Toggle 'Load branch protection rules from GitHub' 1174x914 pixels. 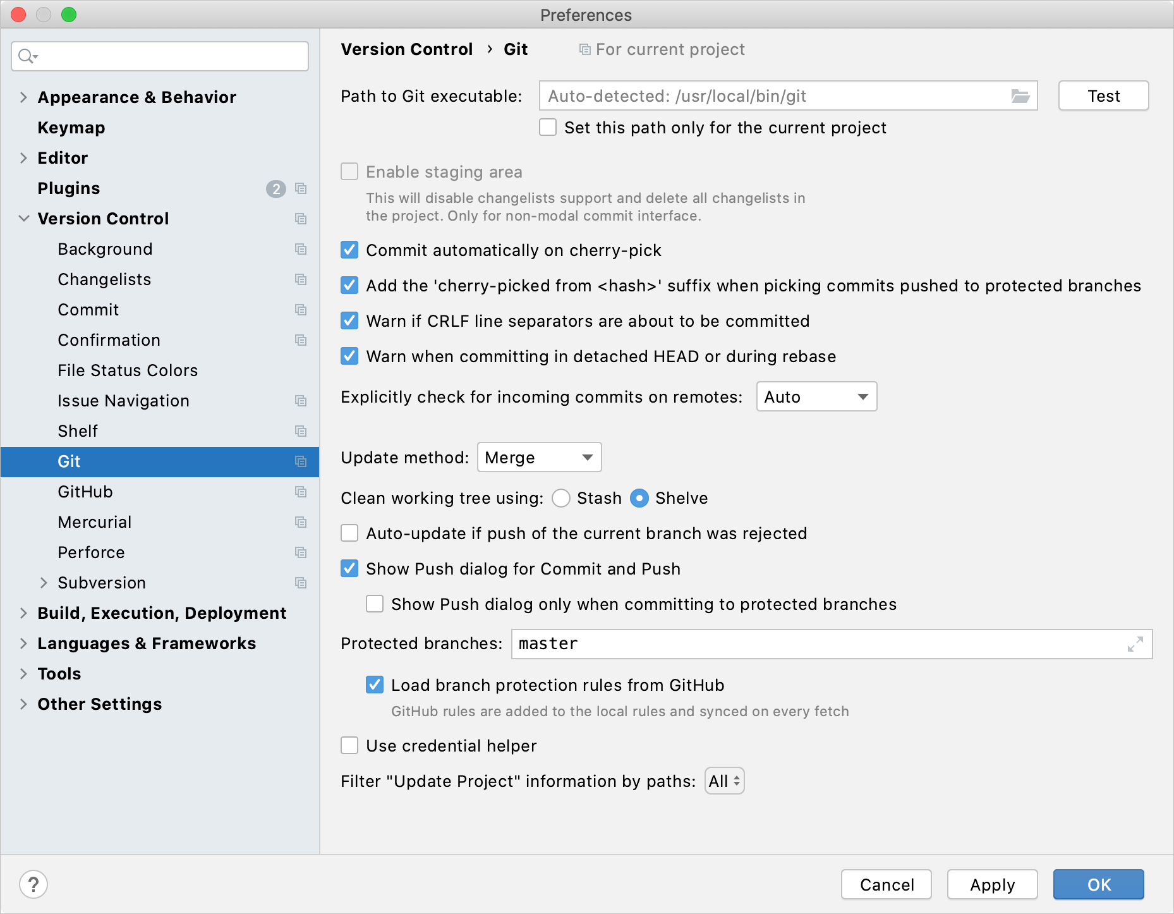pyautogui.click(x=375, y=685)
